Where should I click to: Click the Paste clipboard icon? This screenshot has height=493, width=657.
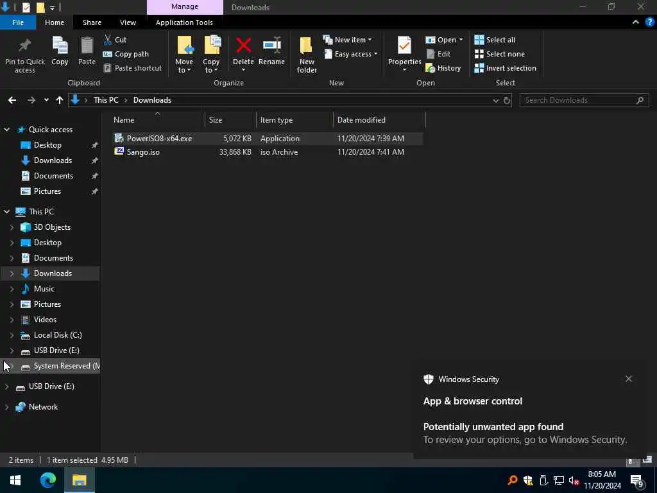pyautogui.click(x=87, y=46)
